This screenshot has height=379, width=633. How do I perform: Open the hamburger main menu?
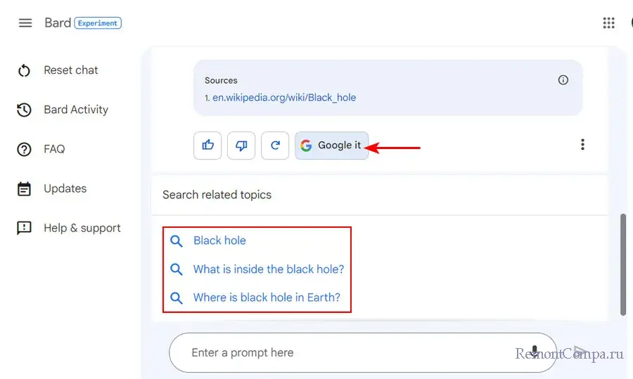pyautogui.click(x=25, y=23)
